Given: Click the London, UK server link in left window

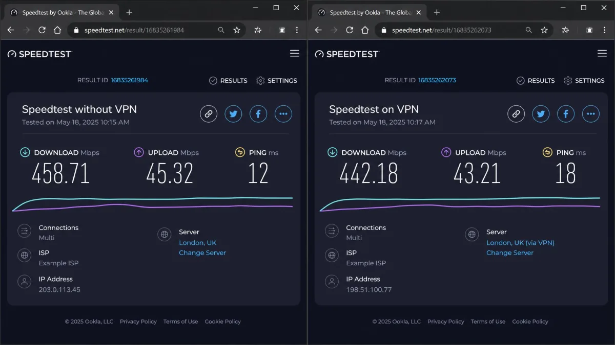Looking at the screenshot, I should click(198, 243).
